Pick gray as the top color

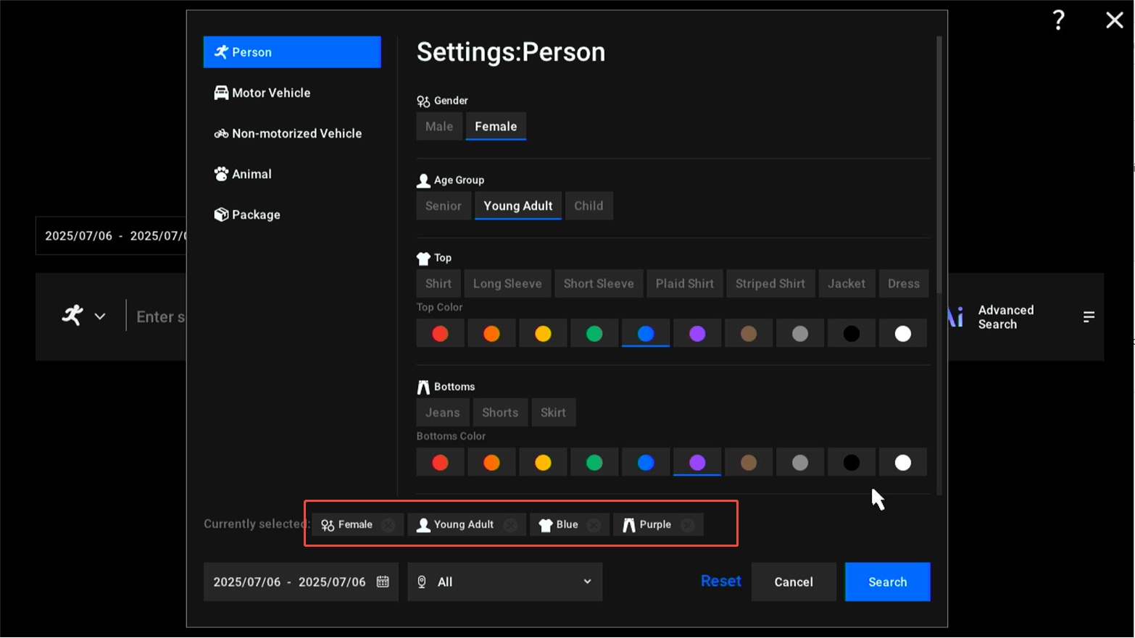800,334
